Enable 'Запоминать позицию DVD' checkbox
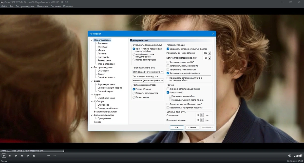 [x=168, y=62]
